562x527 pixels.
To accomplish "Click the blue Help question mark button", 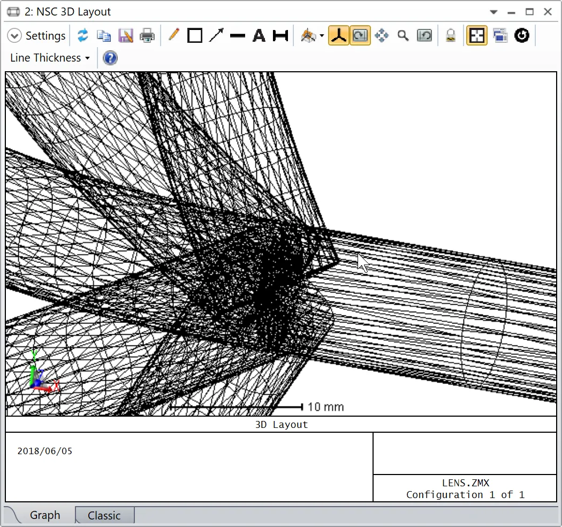I will (x=110, y=58).
